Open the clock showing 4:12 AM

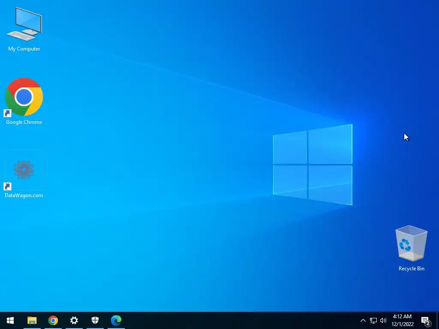pyautogui.click(x=402, y=320)
